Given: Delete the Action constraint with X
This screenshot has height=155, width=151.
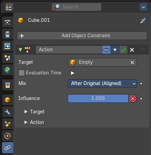Looking at the screenshot, I should pos(132,50).
